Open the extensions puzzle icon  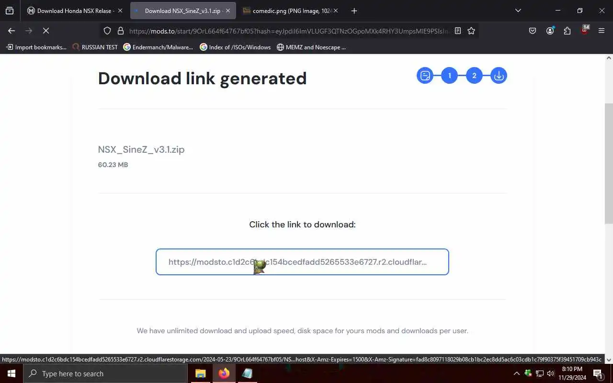point(567,31)
